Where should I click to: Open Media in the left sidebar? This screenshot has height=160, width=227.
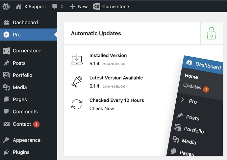click(20, 87)
